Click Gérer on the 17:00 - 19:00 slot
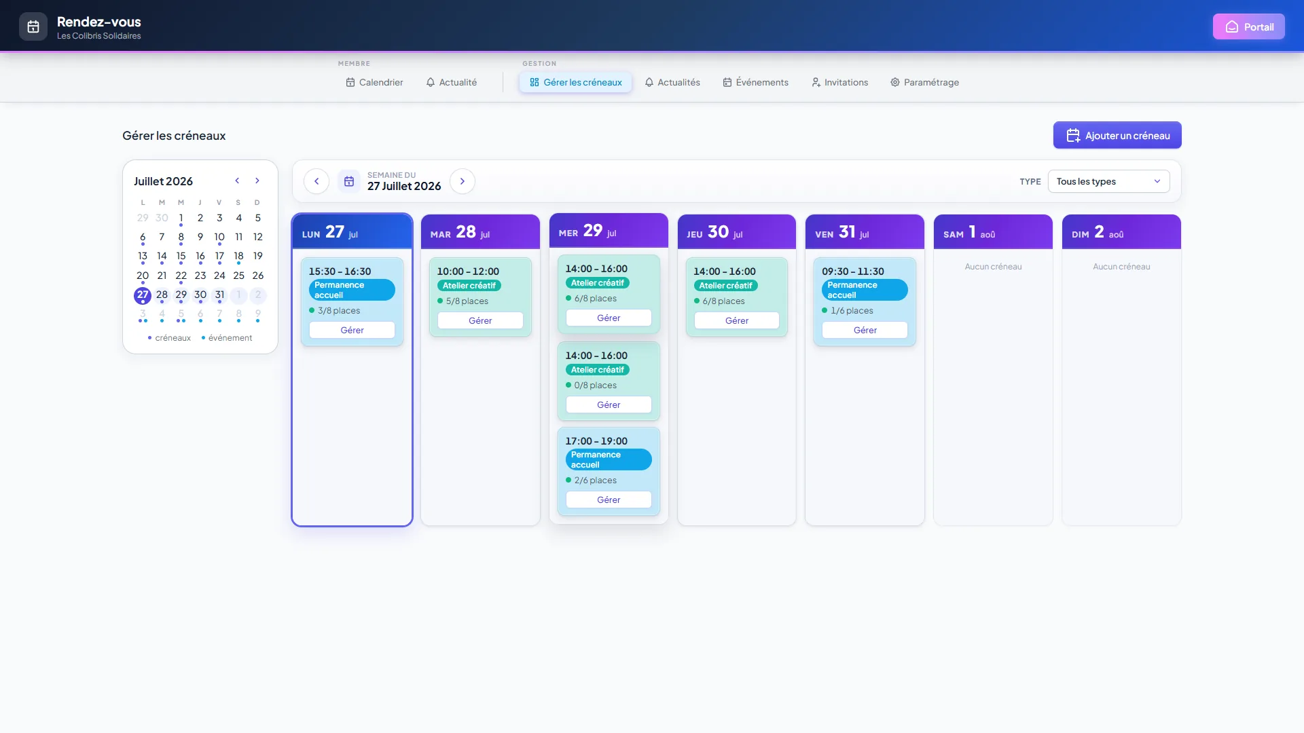 tap(609, 500)
